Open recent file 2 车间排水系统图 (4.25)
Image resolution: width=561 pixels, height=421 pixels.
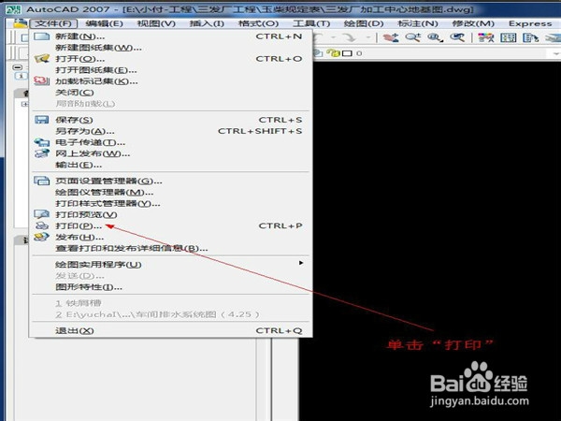pyautogui.click(x=171, y=314)
